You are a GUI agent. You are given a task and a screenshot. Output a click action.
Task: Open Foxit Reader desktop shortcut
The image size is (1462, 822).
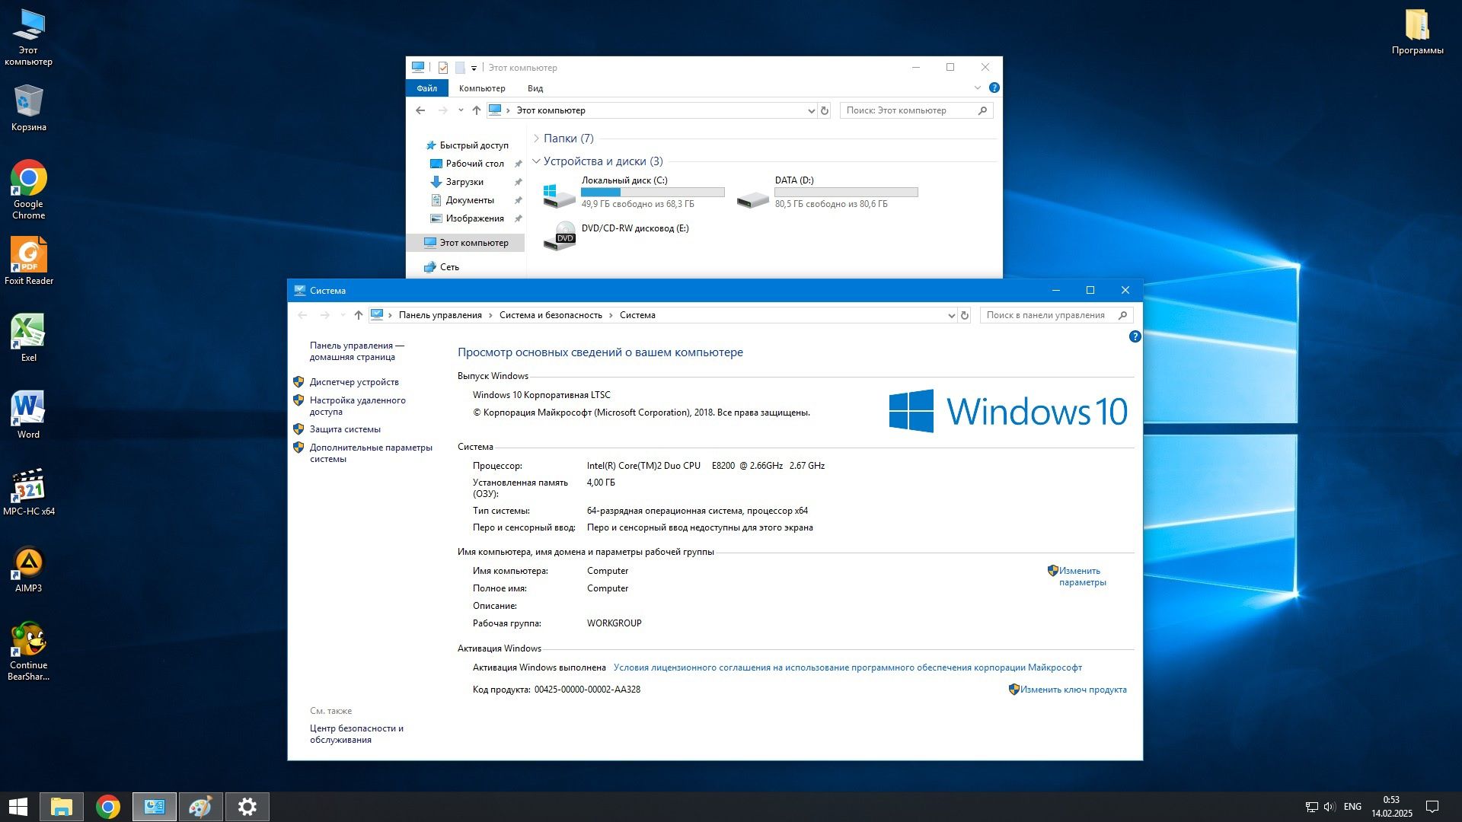click(x=28, y=261)
